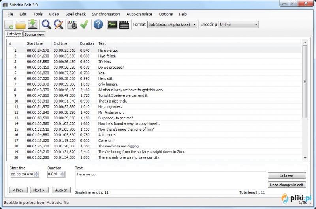Viewport: 316px width, 209px height.
Task: Click the Prev button
Action: point(18,190)
